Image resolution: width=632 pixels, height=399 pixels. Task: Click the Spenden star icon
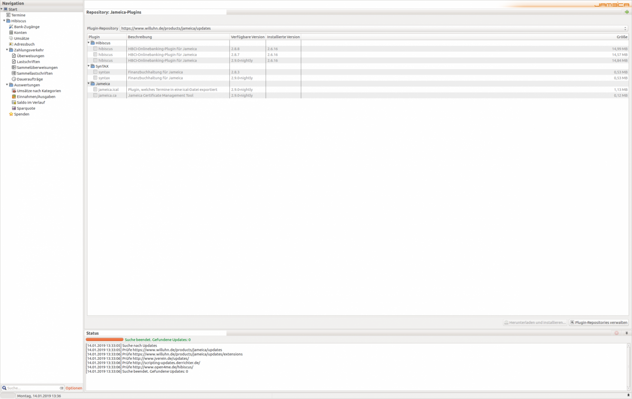11,114
